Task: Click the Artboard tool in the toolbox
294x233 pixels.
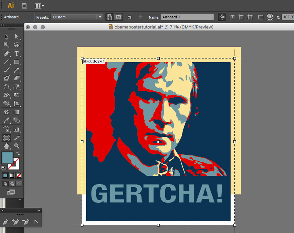Action: (7, 138)
